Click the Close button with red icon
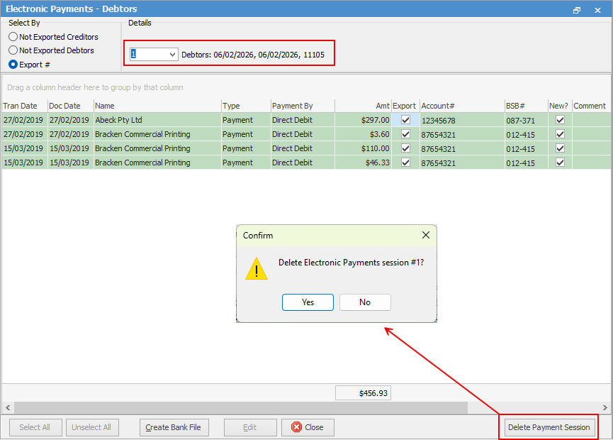 coord(308,427)
